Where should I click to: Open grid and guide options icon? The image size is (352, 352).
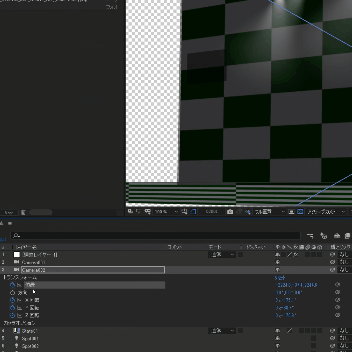(184, 211)
